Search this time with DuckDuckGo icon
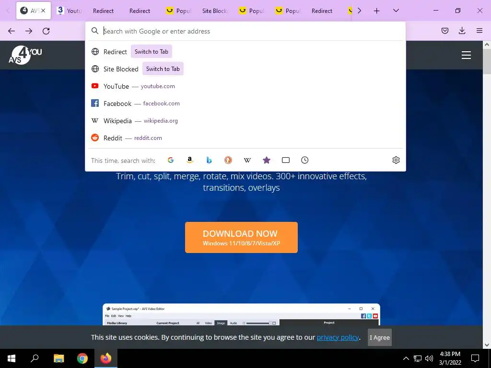This screenshot has height=368, width=491. point(228,160)
